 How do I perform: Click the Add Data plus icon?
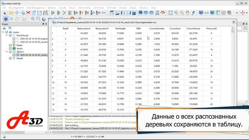click(5, 13)
